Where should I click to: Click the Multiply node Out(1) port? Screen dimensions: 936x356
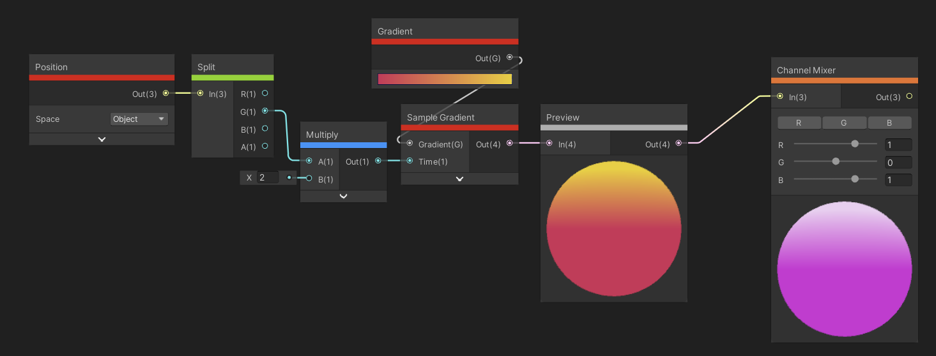click(x=378, y=161)
